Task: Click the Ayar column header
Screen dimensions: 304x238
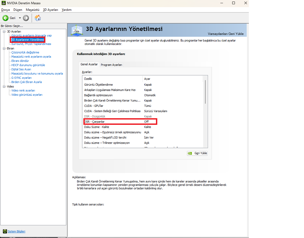Action: 173,79
